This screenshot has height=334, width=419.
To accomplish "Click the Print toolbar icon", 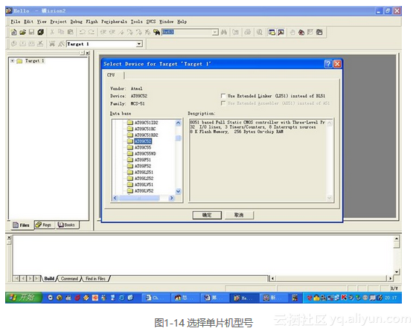I will pyautogui.click(x=248, y=32).
